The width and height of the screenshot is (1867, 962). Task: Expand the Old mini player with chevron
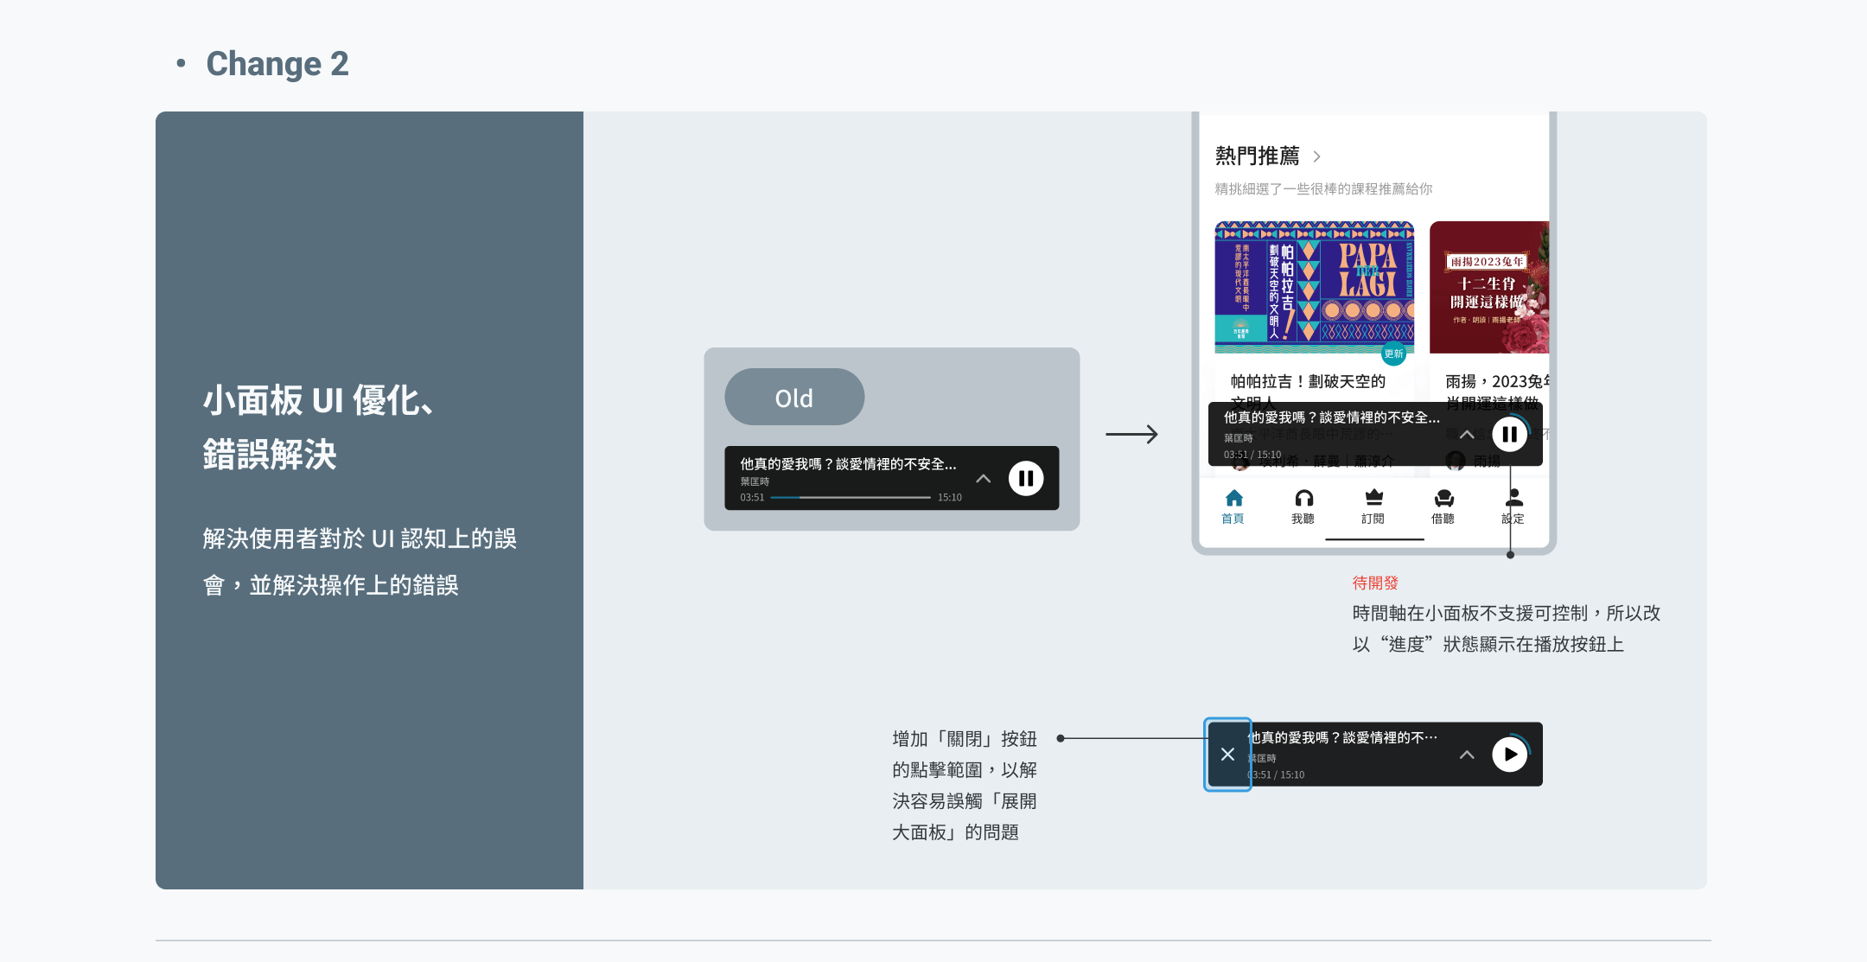(983, 478)
